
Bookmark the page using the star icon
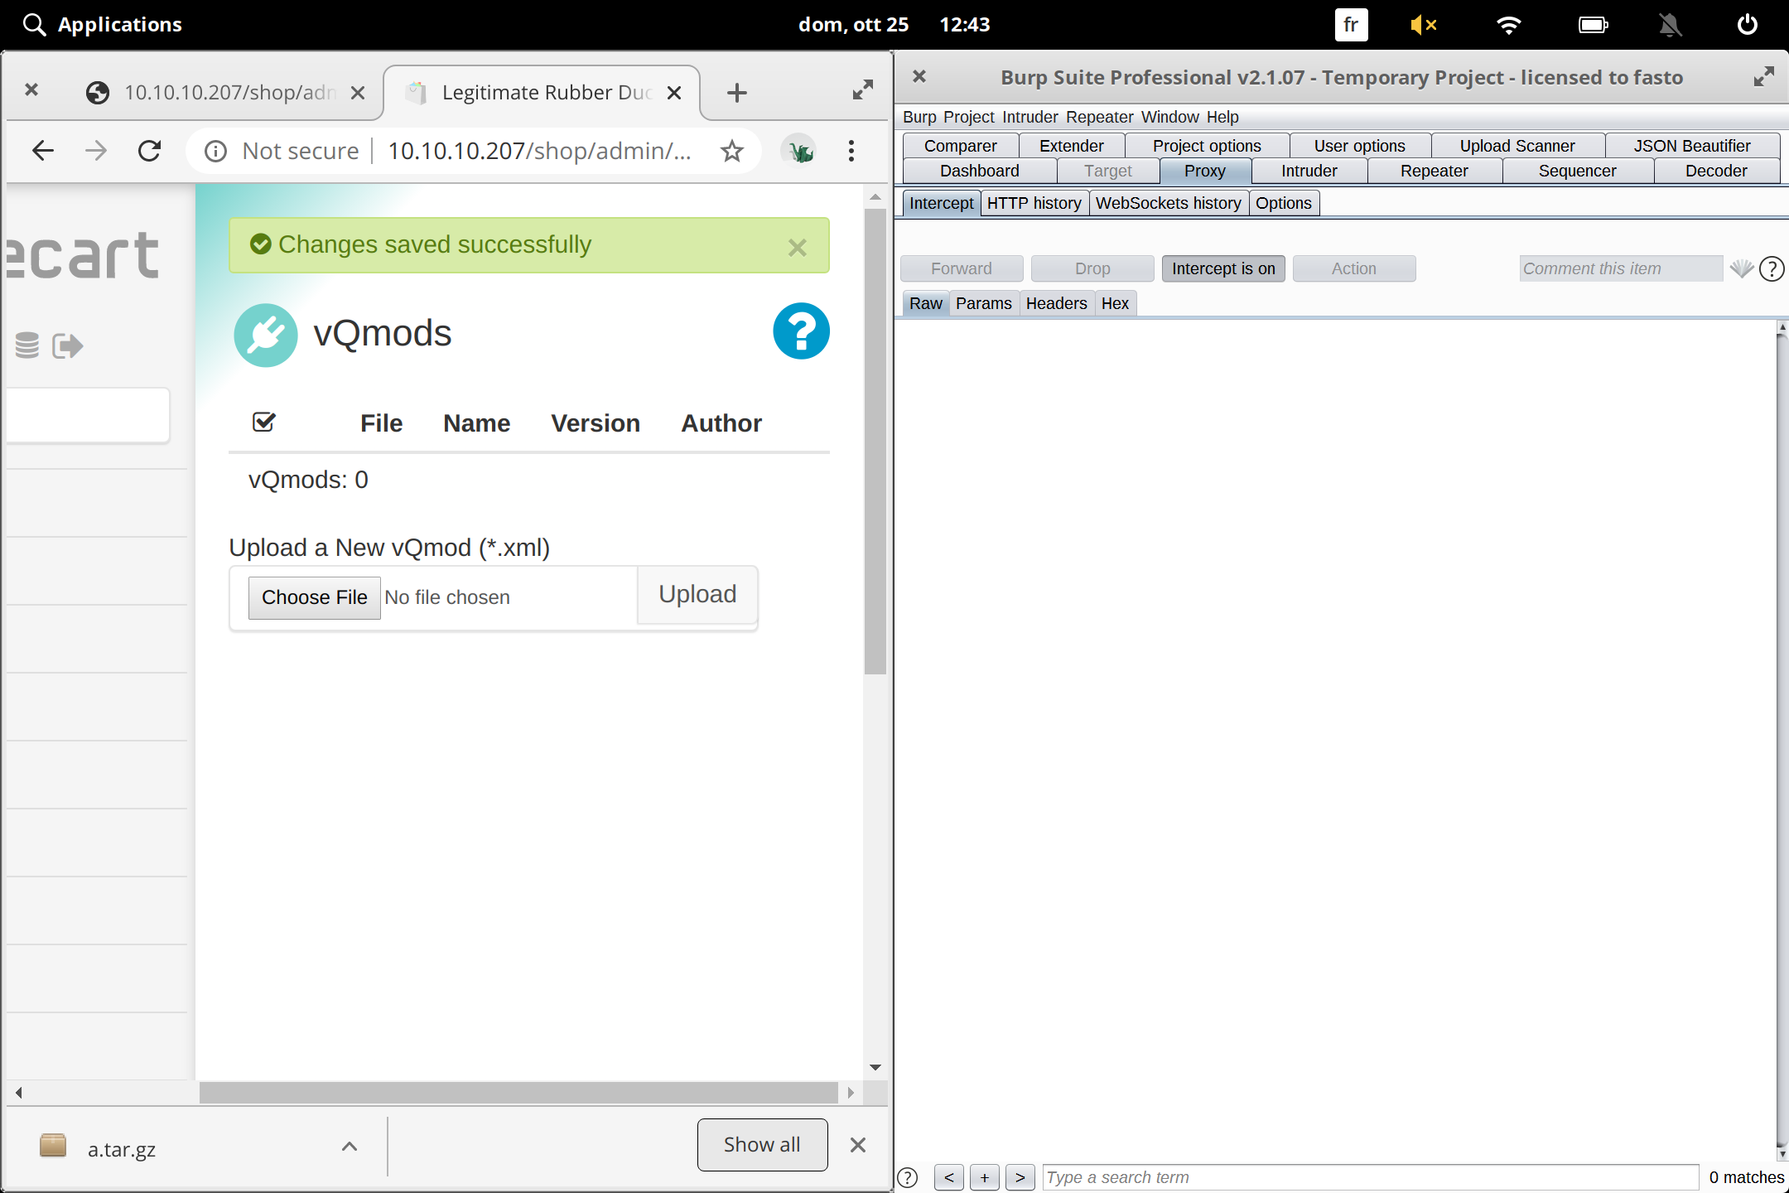pos(731,150)
